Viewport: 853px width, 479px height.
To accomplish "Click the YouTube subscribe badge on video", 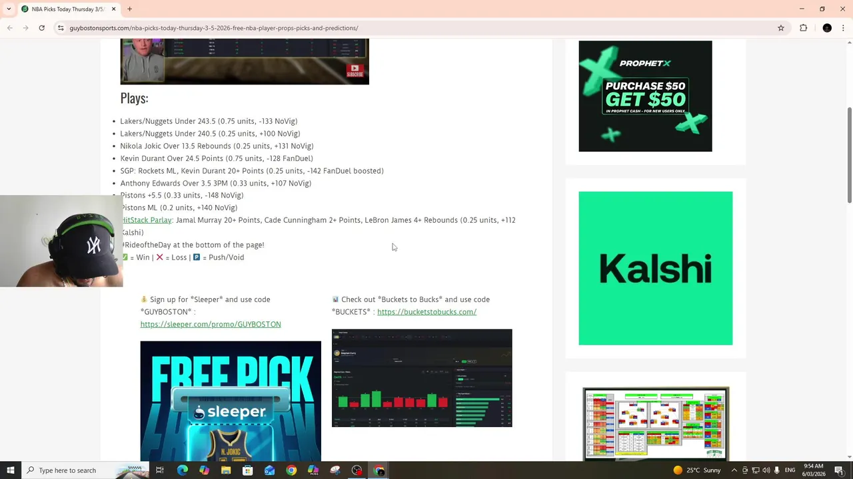I will click(355, 70).
